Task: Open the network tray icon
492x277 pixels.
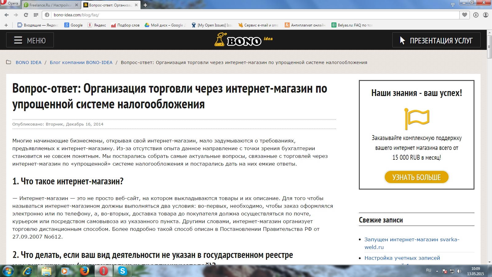Action: (x=452, y=271)
